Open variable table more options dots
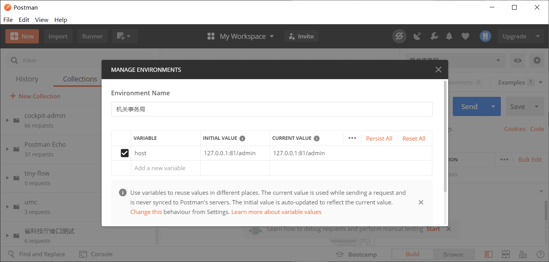The width and height of the screenshot is (549, 262). [x=352, y=138]
